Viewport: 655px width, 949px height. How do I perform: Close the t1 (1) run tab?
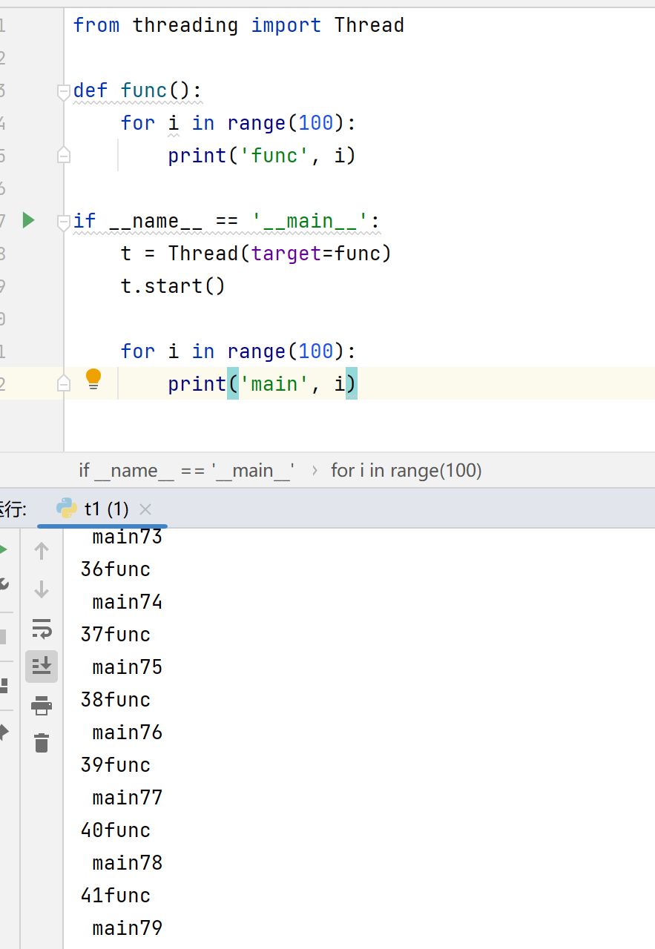pyautogui.click(x=146, y=509)
